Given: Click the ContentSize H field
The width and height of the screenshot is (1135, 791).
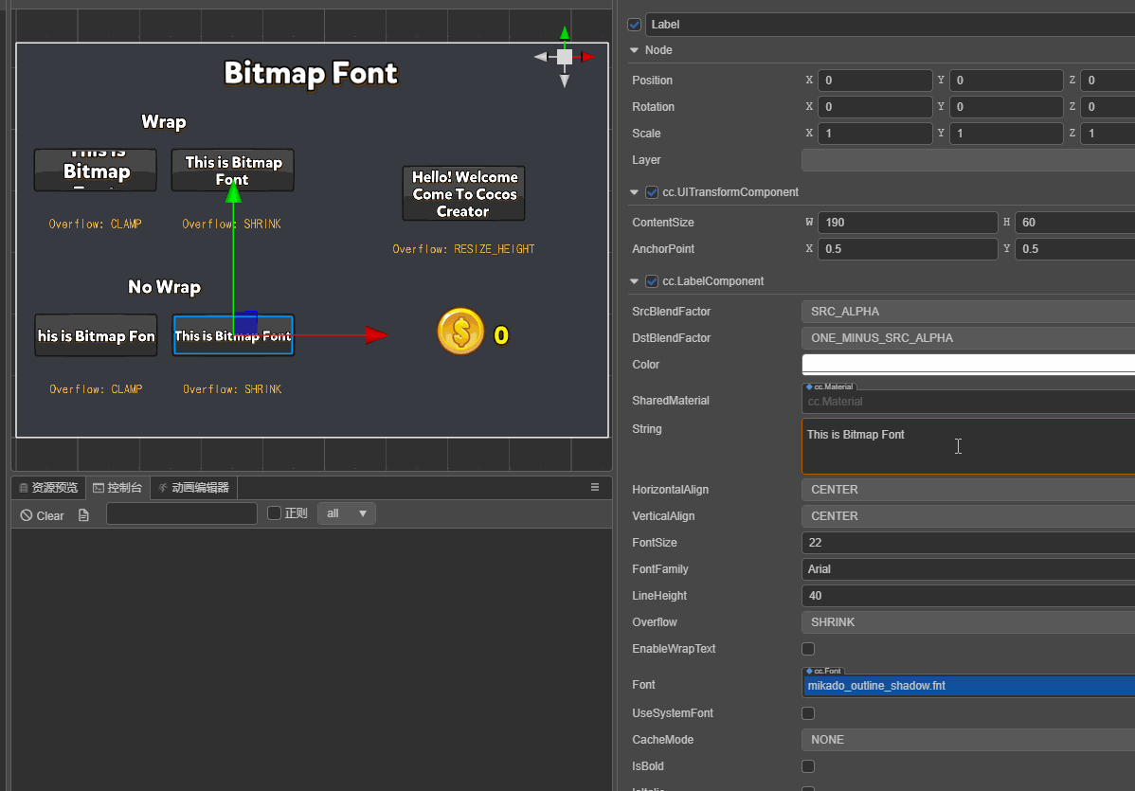Looking at the screenshot, I should (1075, 223).
